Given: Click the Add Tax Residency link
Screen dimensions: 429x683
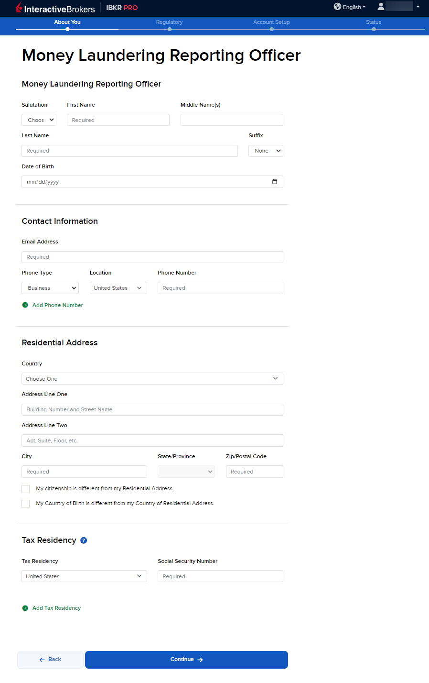Looking at the screenshot, I should click(56, 608).
